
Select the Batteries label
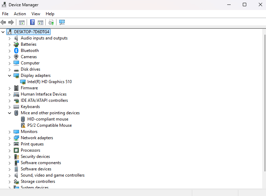point(28,44)
